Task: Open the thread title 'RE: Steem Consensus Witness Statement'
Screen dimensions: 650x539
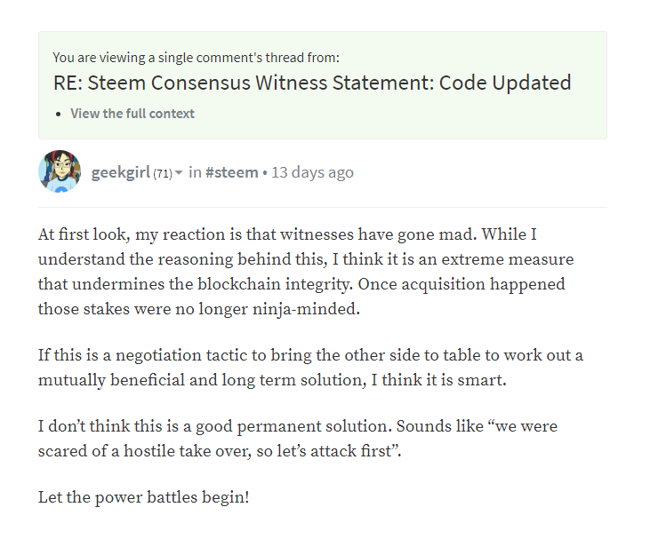Action: pos(311,83)
